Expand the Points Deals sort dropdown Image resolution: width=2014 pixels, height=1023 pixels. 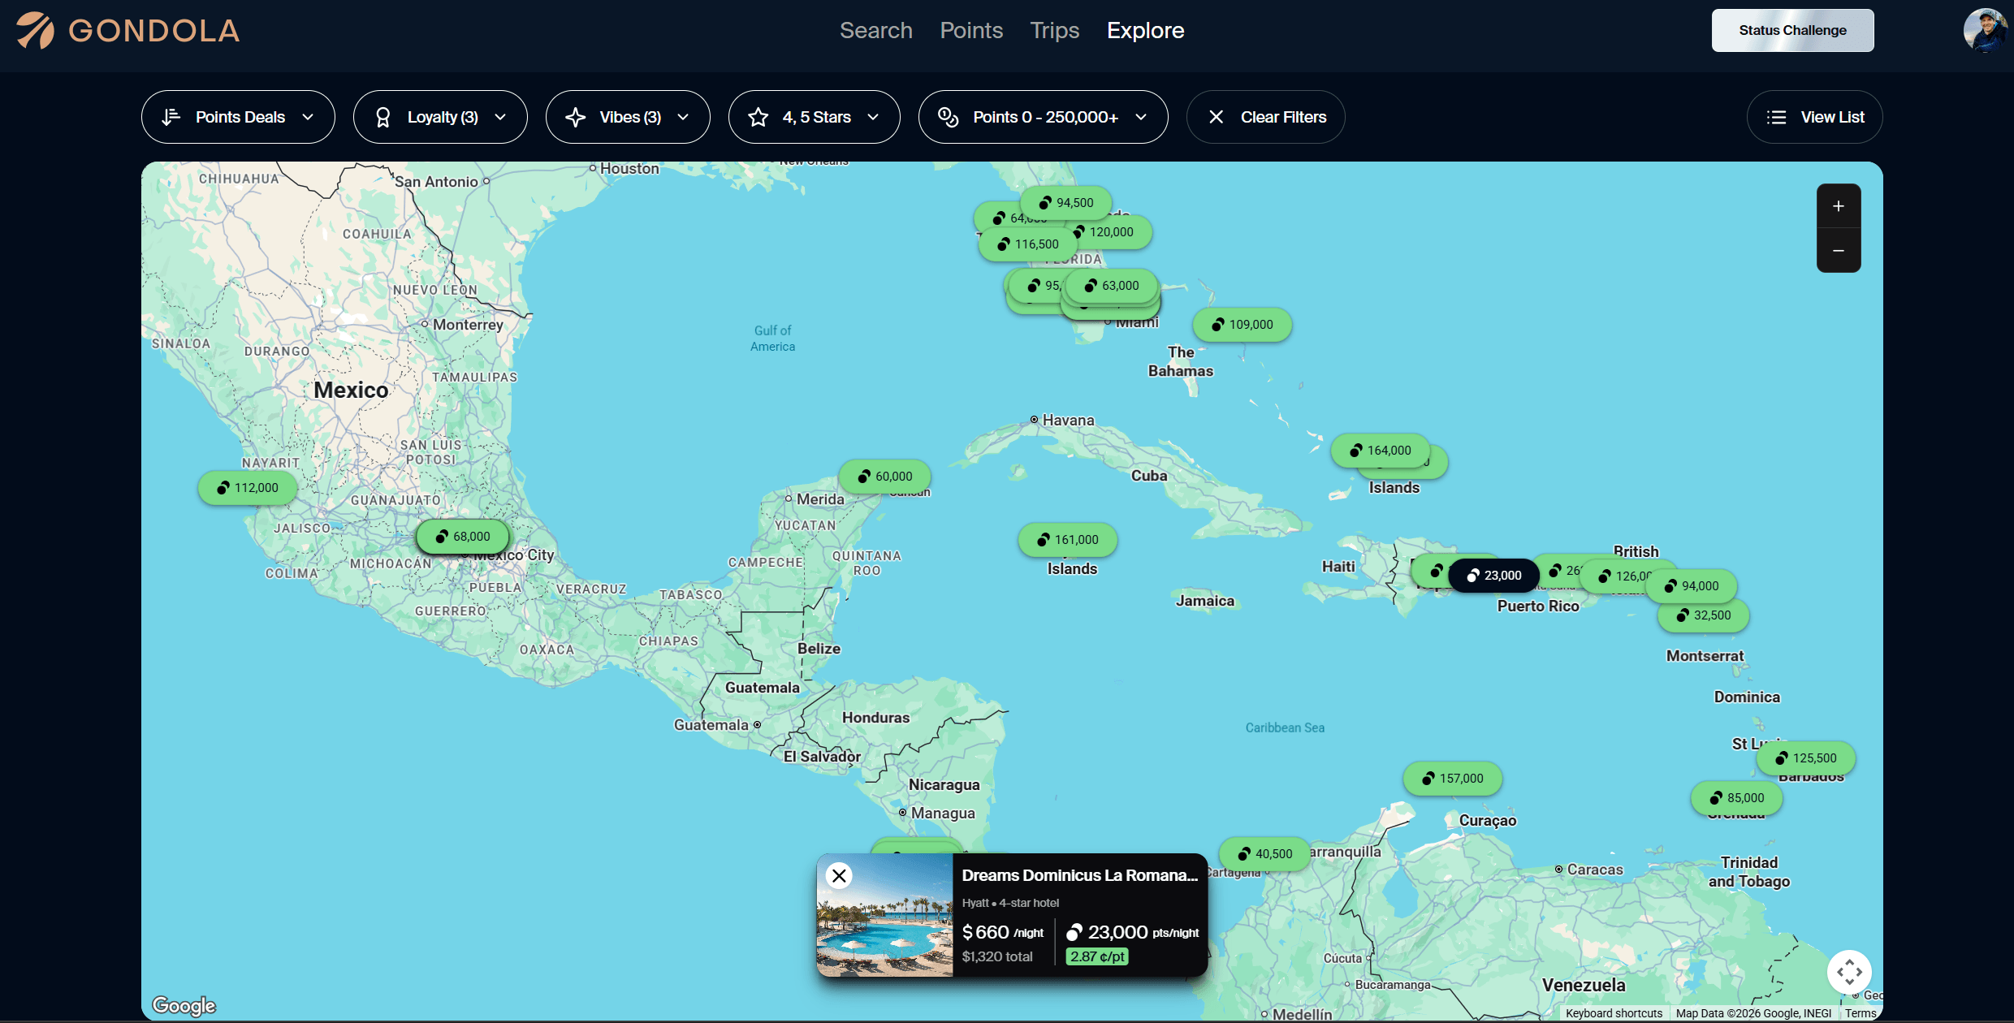(x=238, y=117)
